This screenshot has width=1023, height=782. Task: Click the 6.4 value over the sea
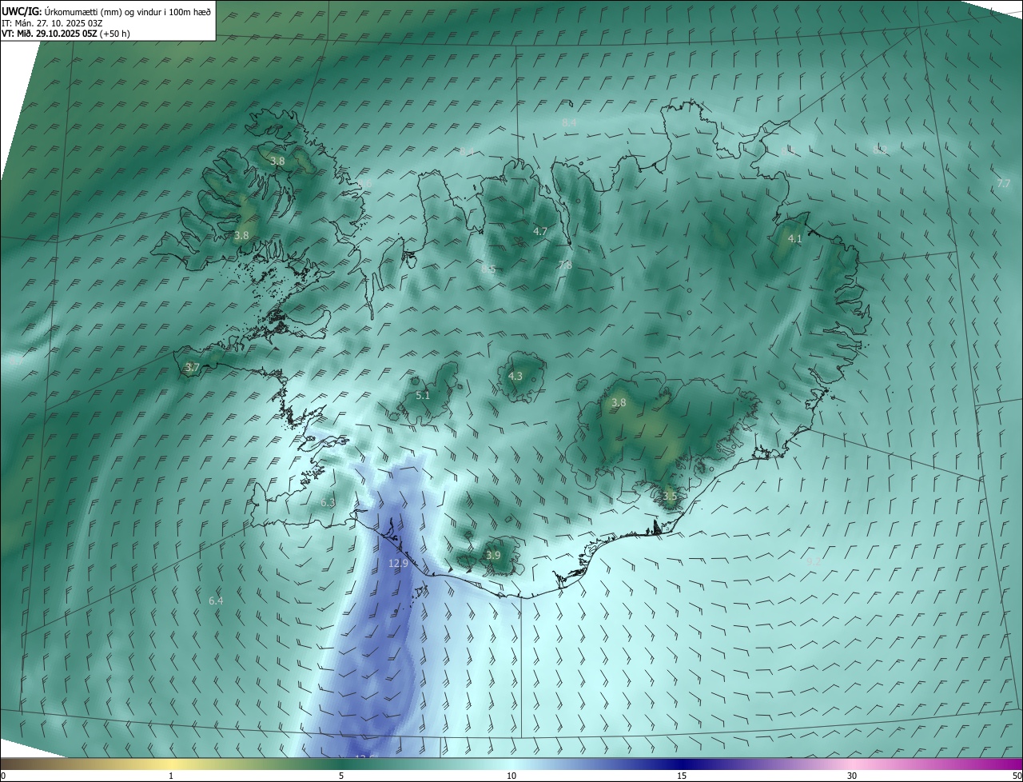point(216,600)
